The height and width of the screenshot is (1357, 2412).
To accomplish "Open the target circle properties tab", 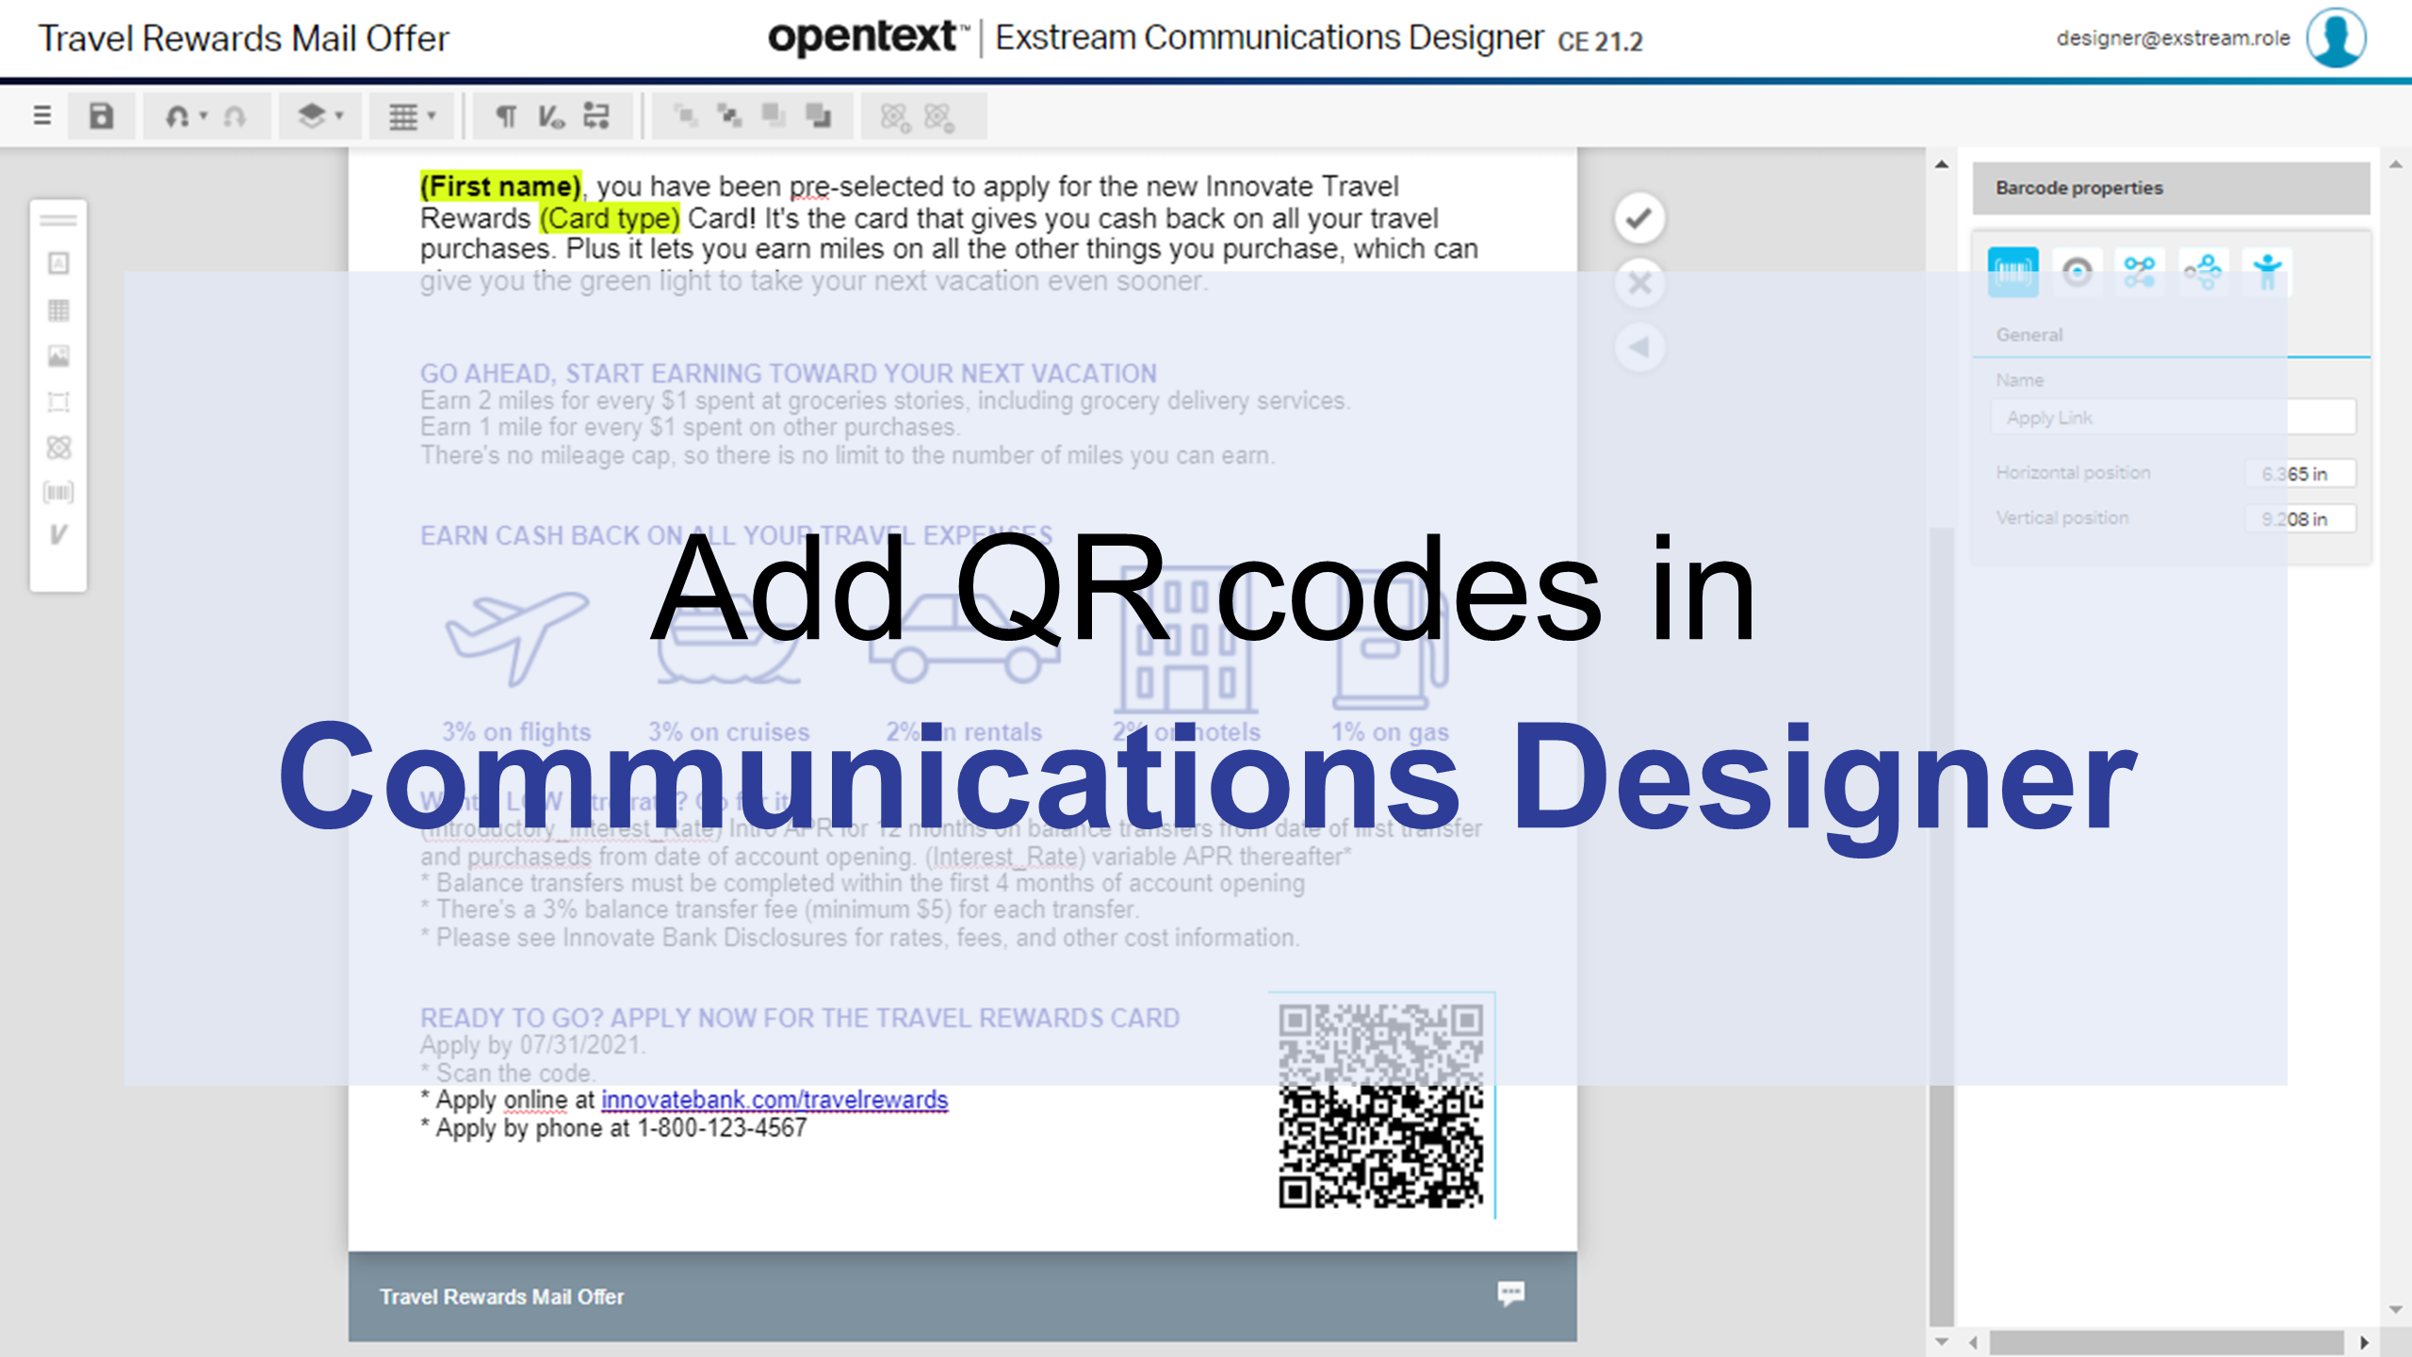I will point(2077,272).
